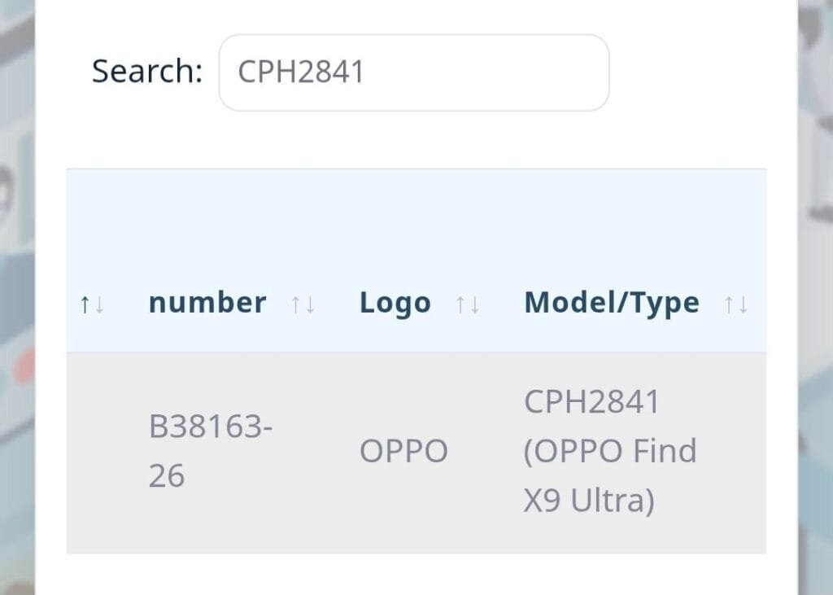Click the sort arrows in the first unnamed column

92,304
